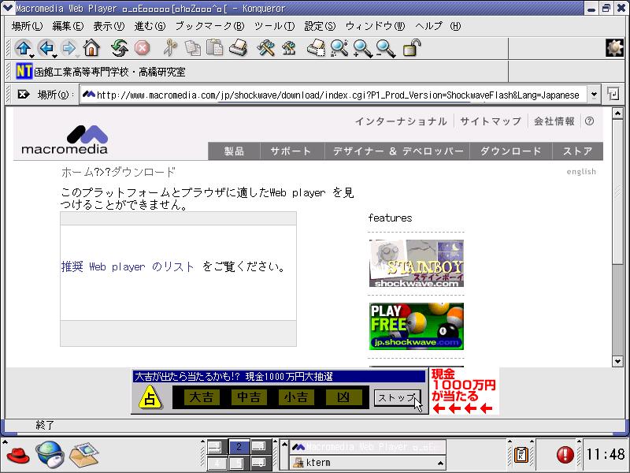Open the 進む(G) menu

pos(150,26)
